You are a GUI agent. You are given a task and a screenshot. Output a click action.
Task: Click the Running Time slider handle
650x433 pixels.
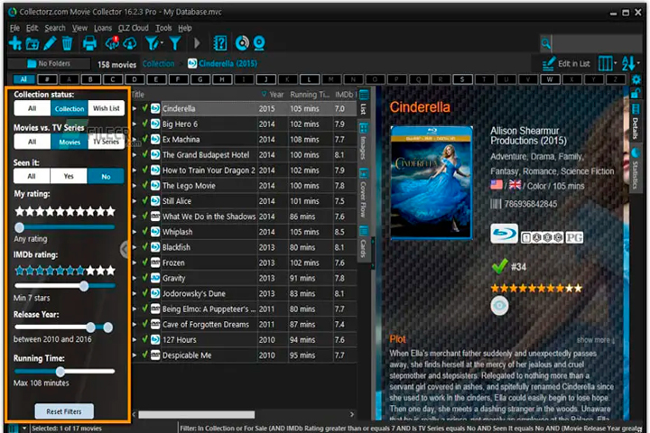tap(60, 372)
